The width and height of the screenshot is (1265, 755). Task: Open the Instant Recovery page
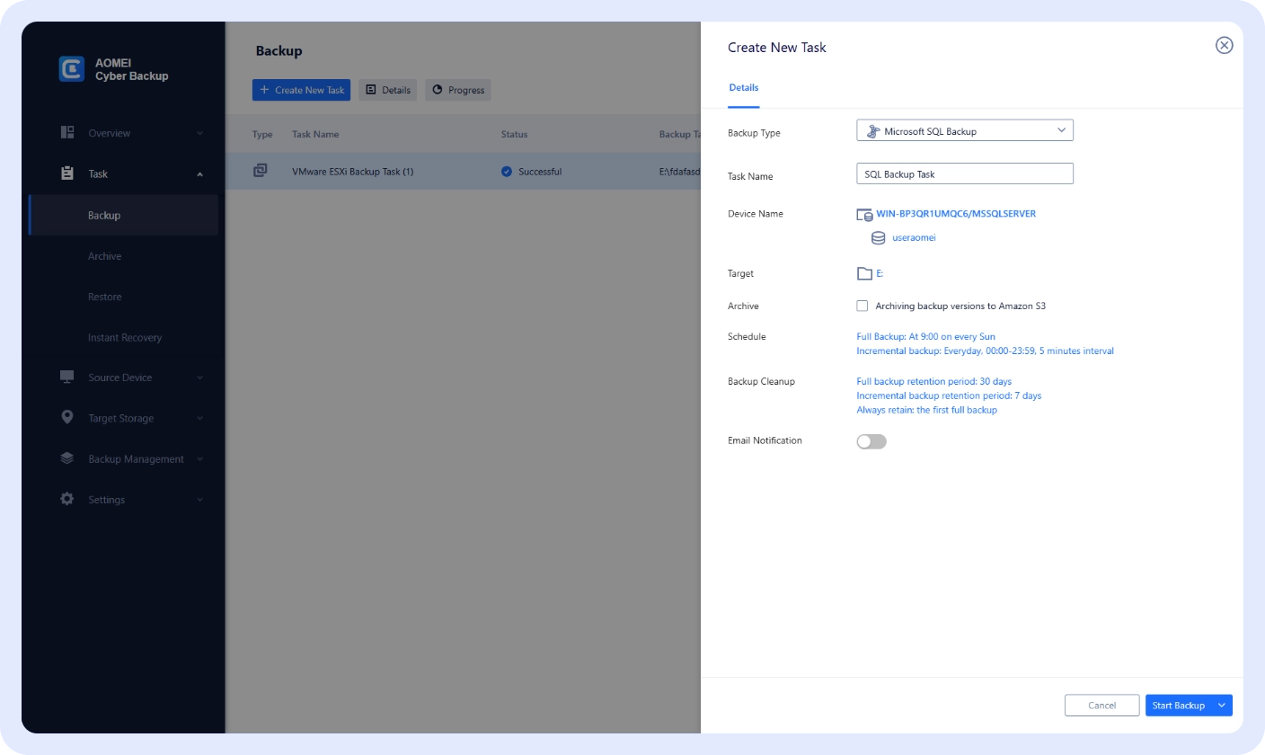tap(124, 338)
